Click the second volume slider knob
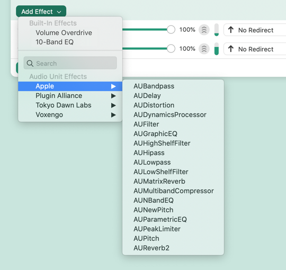This screenshot has width=286, height=270. tap(171, 49)
